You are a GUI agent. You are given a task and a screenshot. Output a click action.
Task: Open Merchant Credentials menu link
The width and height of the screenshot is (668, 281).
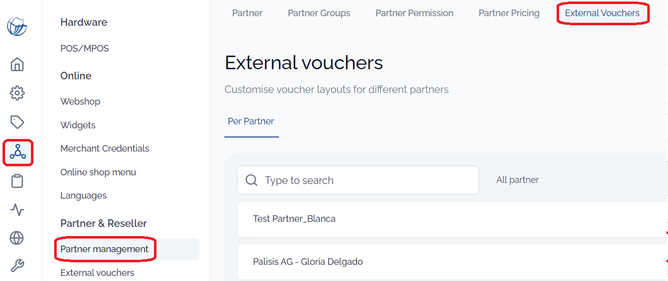click(105, 149)
